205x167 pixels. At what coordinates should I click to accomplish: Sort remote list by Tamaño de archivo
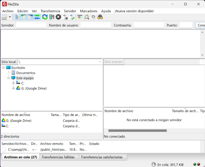point(185,111)
